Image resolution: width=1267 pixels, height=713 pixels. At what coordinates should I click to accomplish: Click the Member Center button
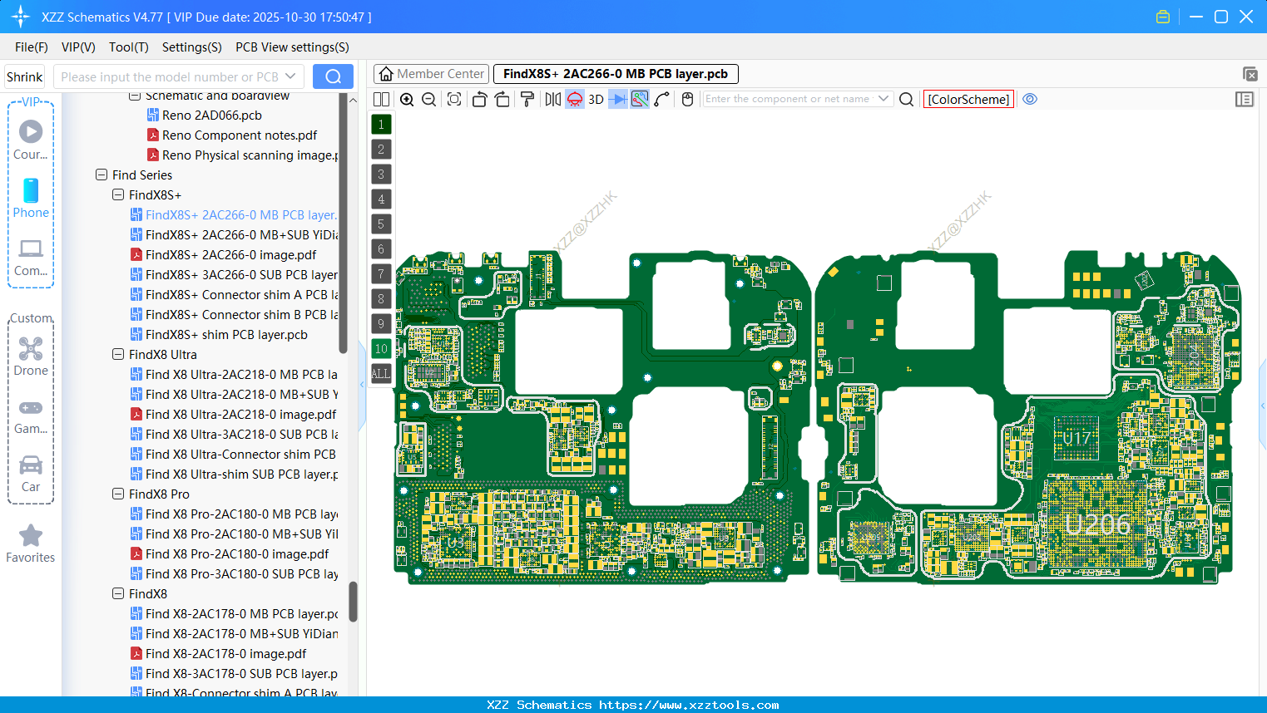tap(431, 73)
